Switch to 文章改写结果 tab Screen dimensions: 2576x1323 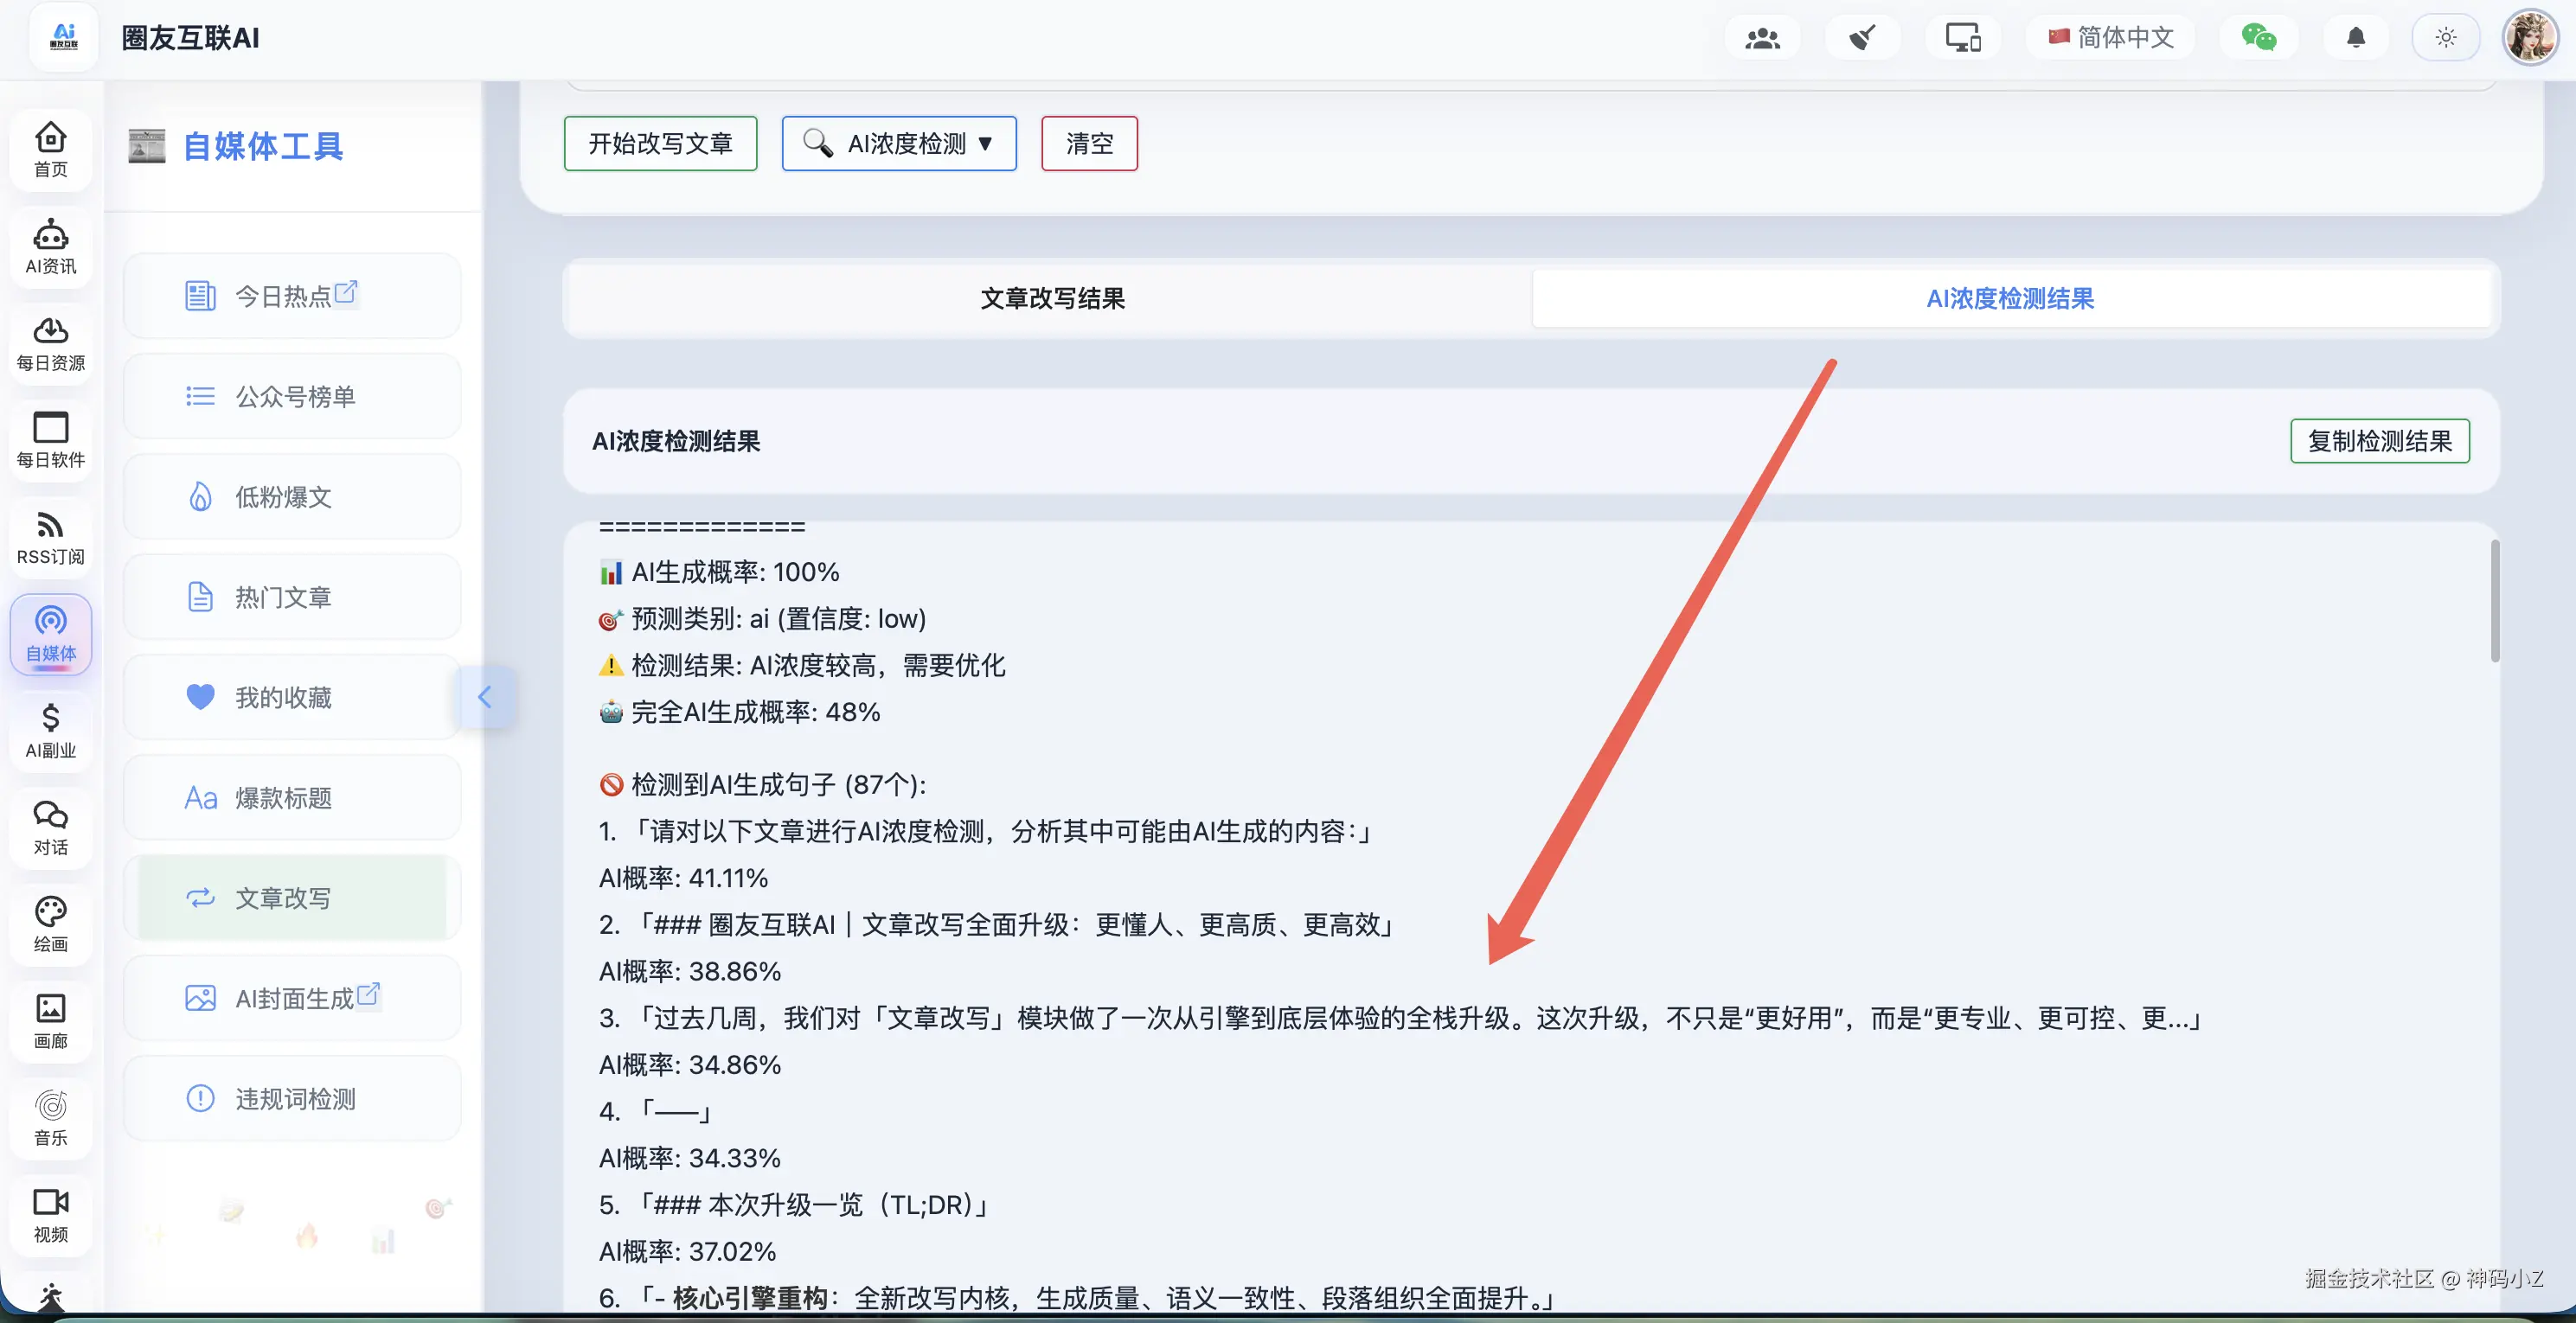[x=1052, y=298]
